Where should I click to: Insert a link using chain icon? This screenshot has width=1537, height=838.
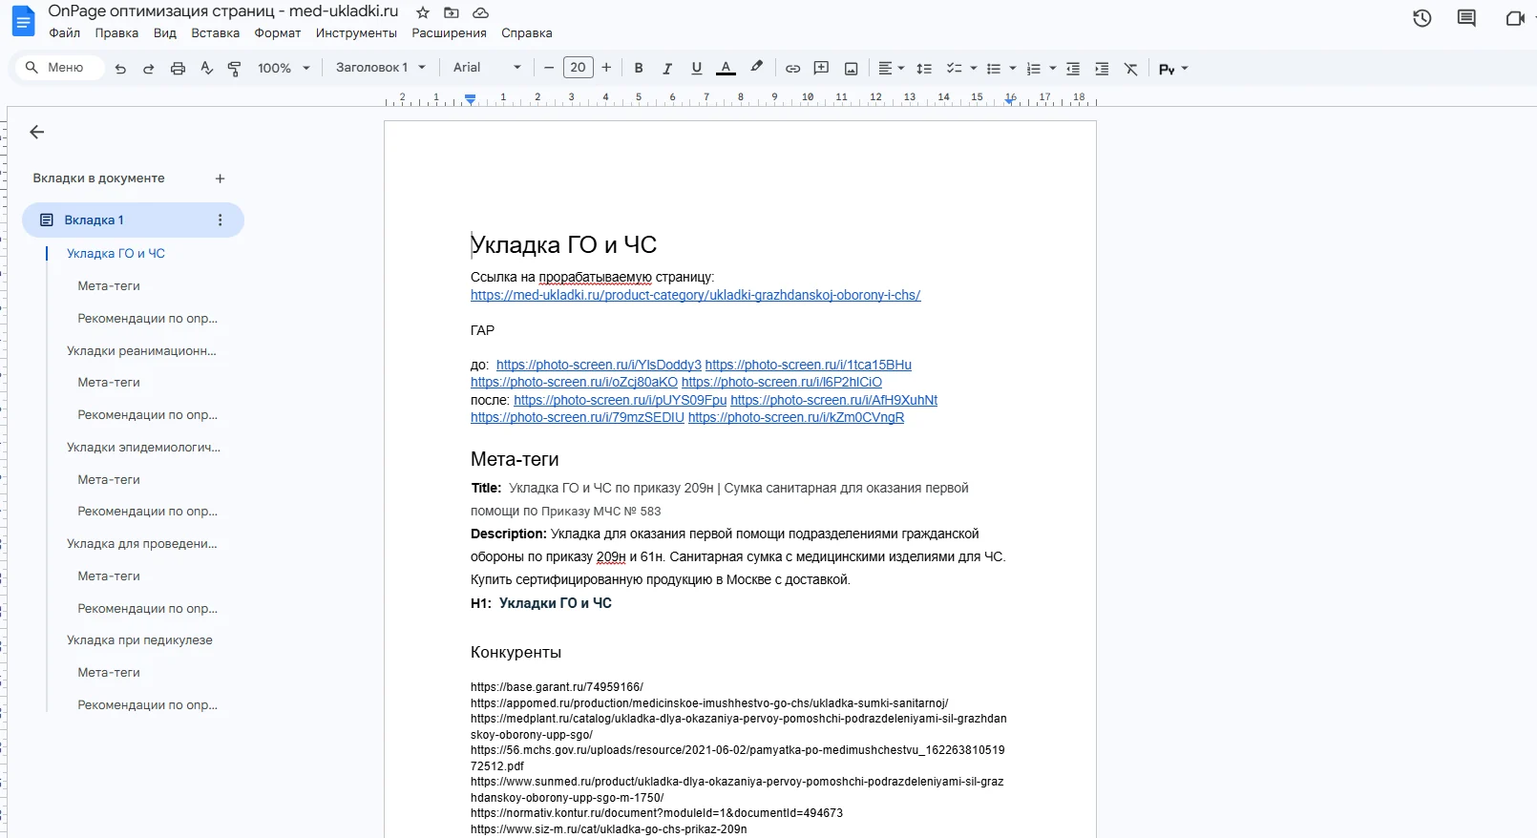coord(792,69)
